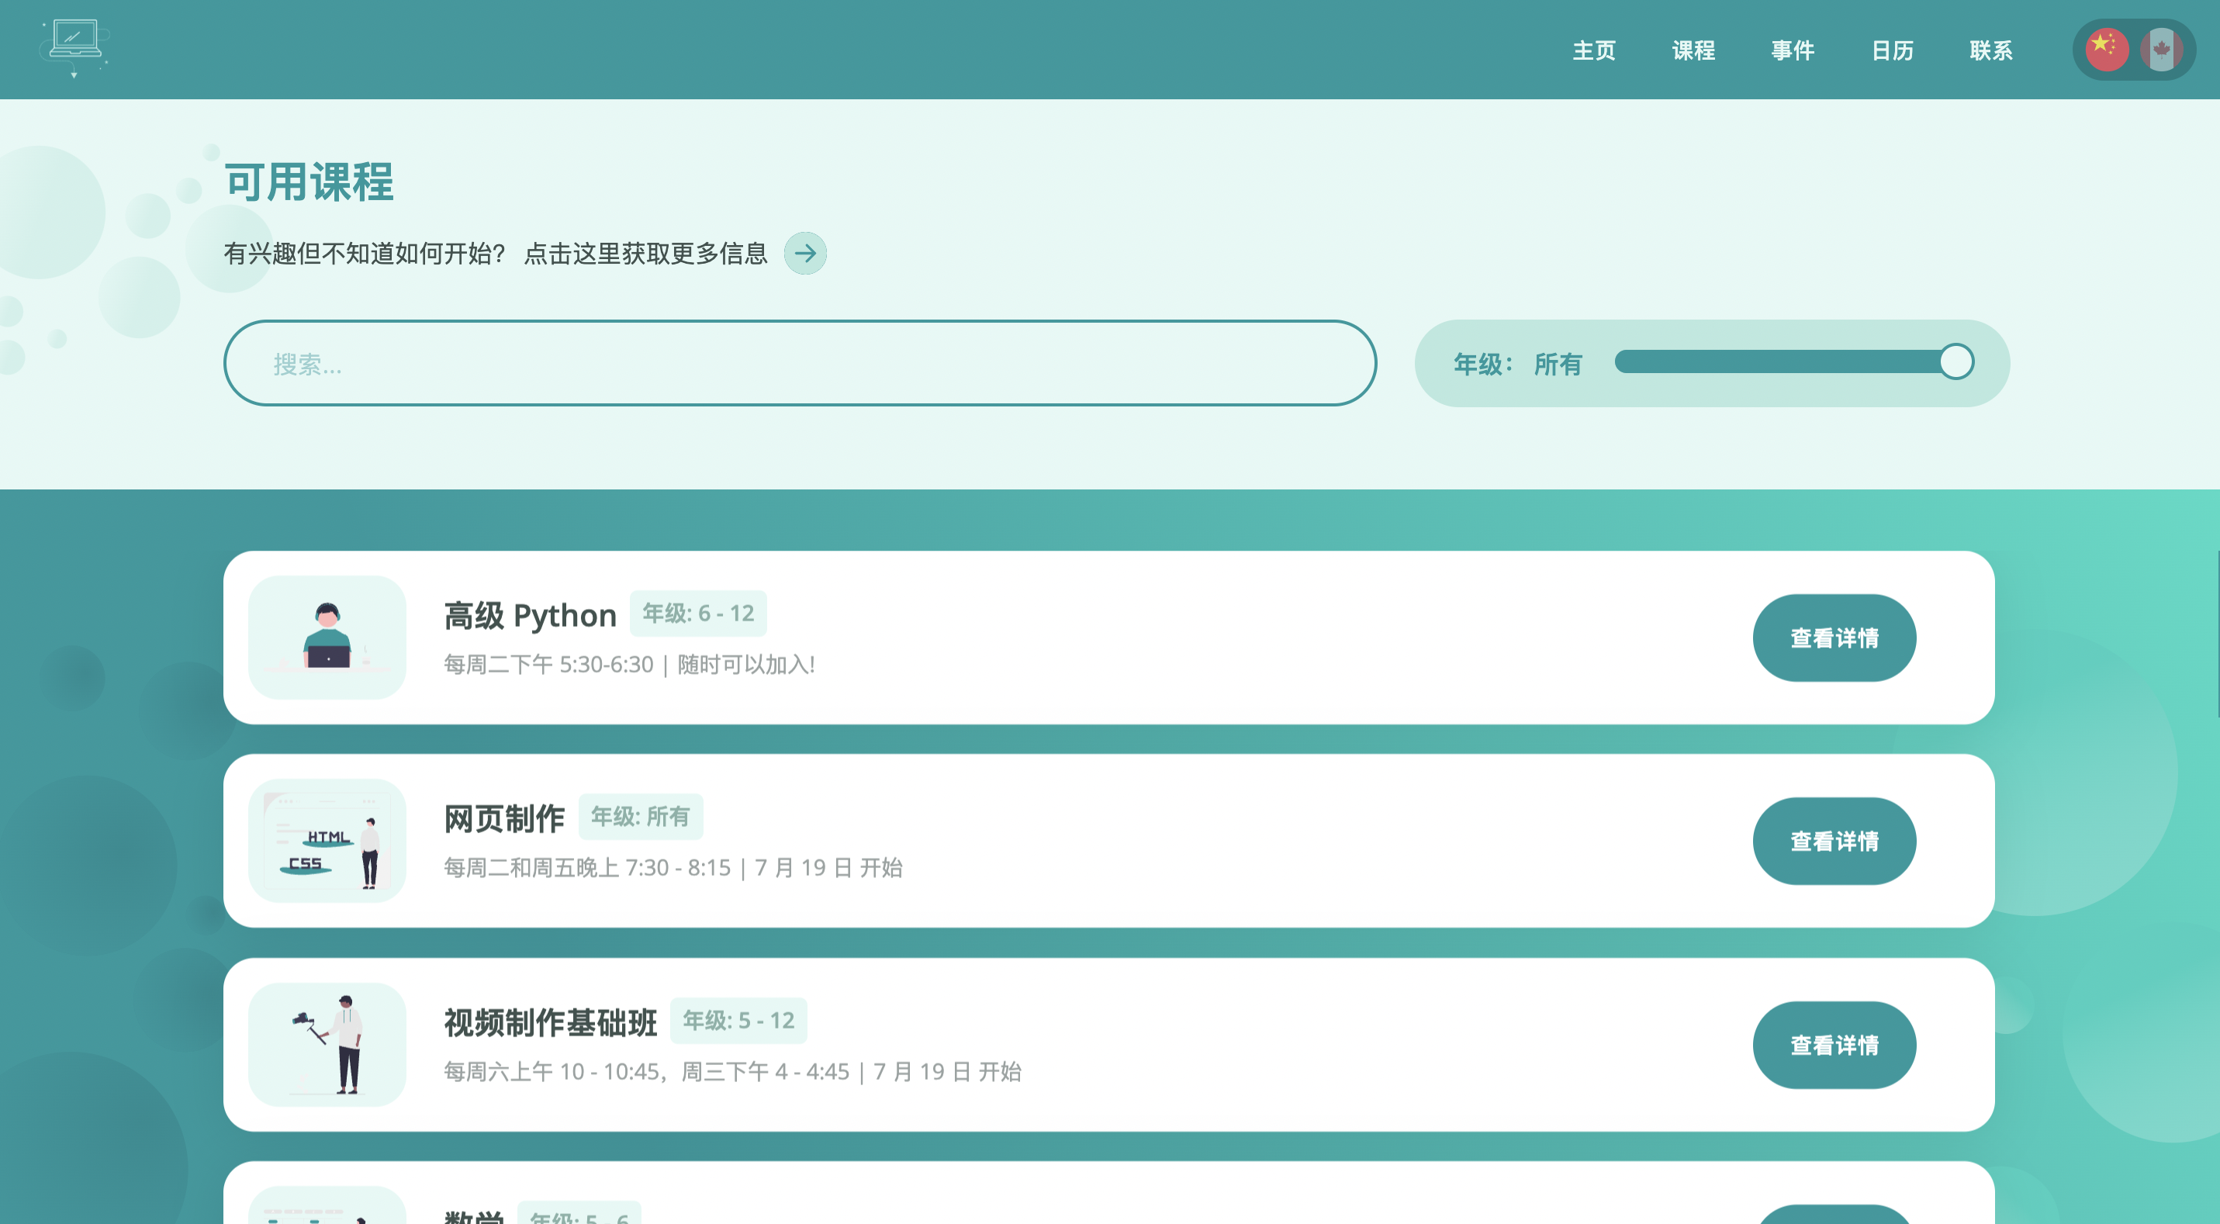Image resolution: width=2220 pixels, height=1224 pixels.
Task: Switch language with the Chinese flag icon
Action: (x=2105, y=49)
